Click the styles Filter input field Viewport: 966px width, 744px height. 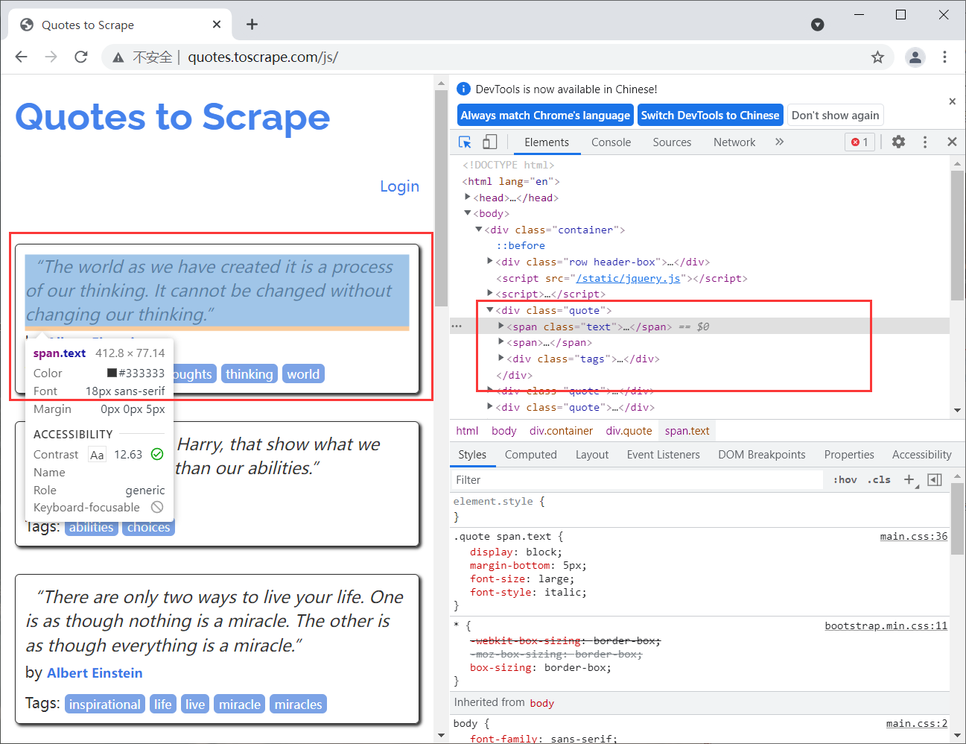pyautogui.click(x=638, y=480)
